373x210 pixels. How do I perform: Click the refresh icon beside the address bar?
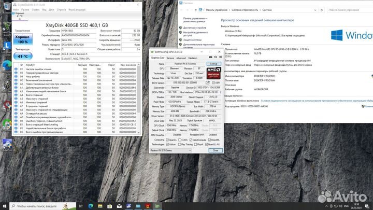(x=322, y=10)
